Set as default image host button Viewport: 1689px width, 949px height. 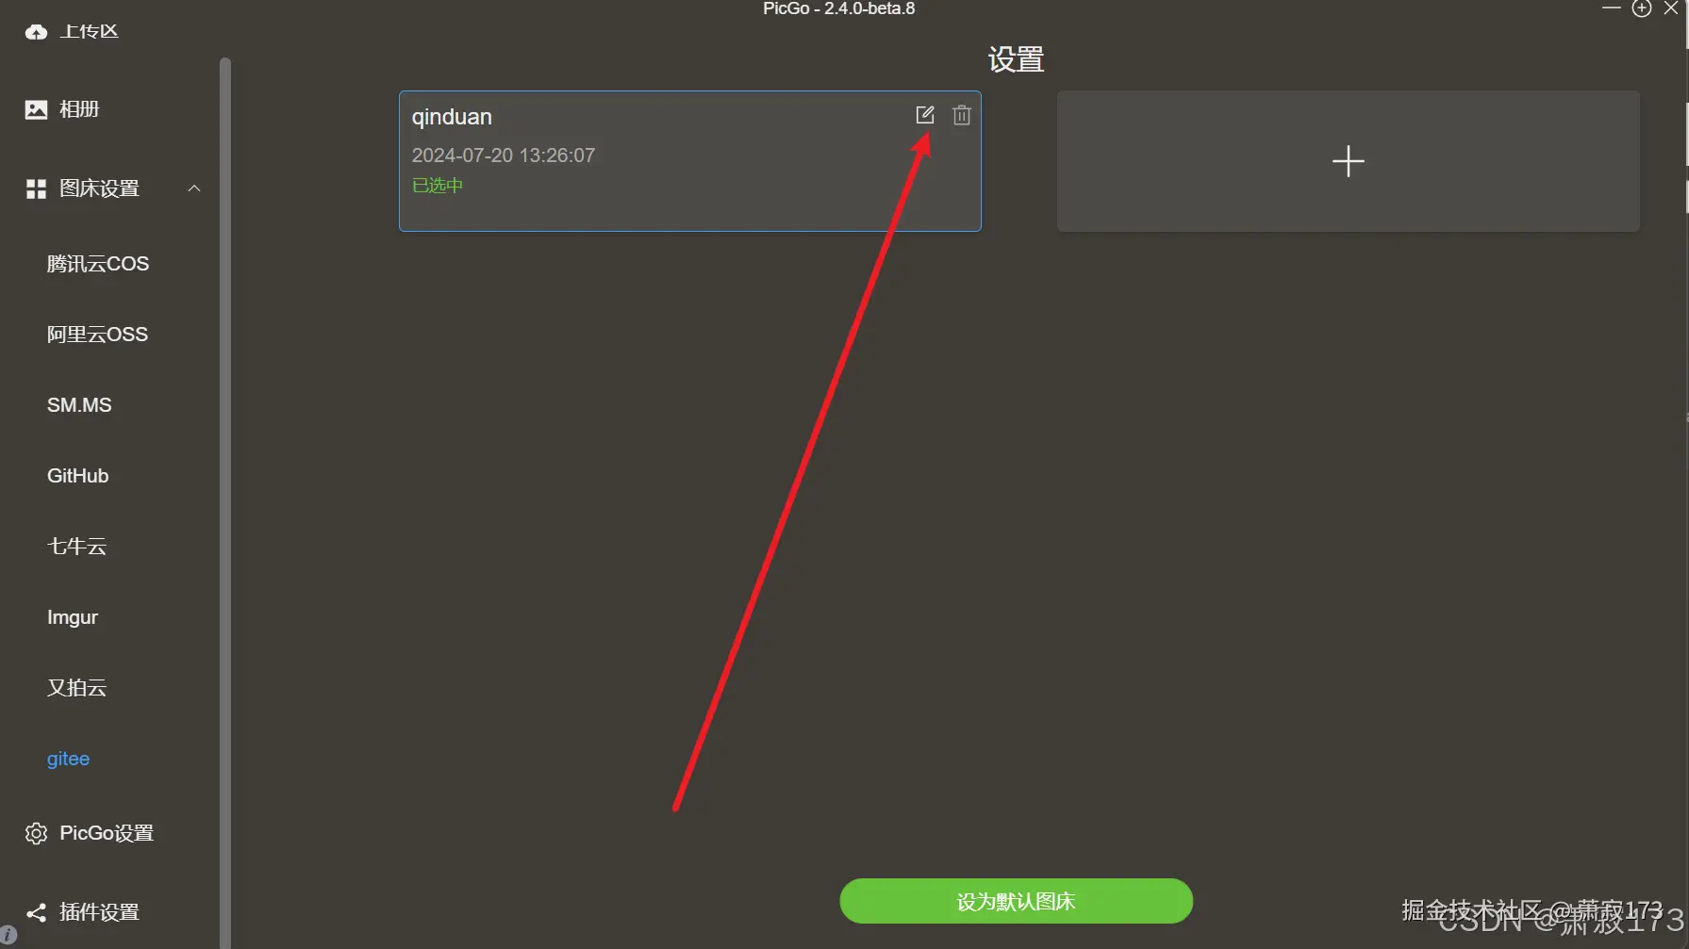[1016, 901]
